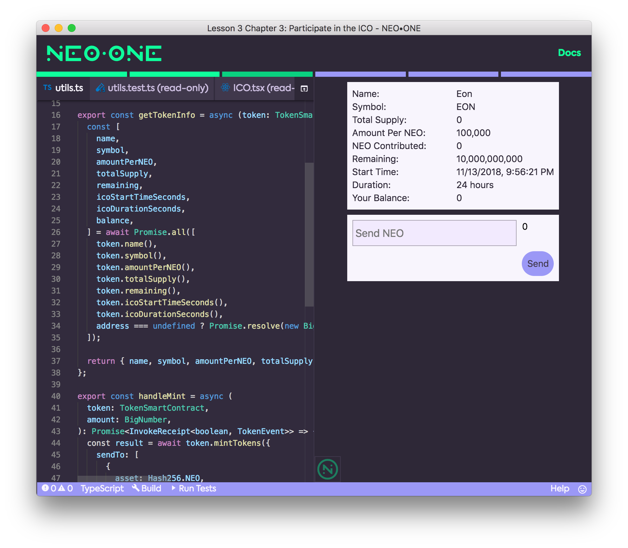Image resolution: width=628 pixels, height=548 pixels.
Task: Click the '10,000,000,000' Remaining value
Action: click(x=489, y=159)
